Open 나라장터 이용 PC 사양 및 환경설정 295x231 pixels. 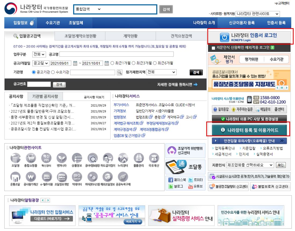[249, 119]
